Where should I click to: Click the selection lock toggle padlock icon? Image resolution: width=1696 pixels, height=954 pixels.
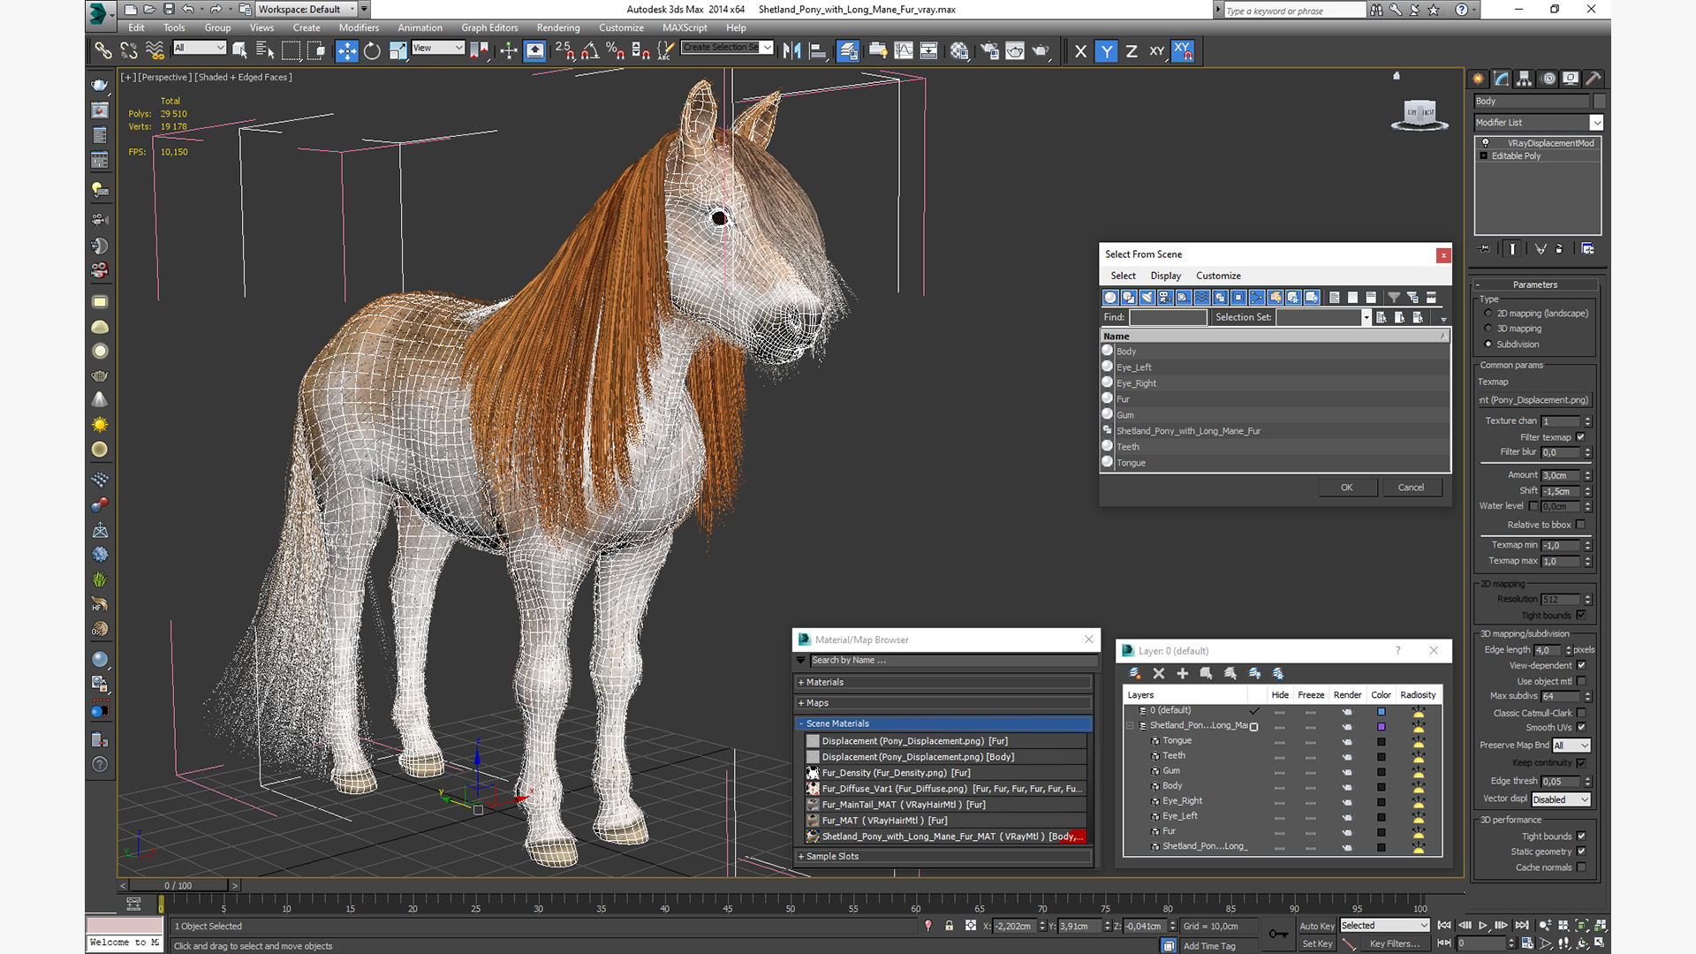(950, 926)
